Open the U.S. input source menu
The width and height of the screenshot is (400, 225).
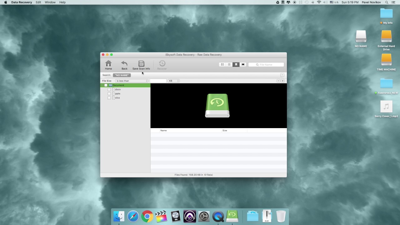(334, 2)
